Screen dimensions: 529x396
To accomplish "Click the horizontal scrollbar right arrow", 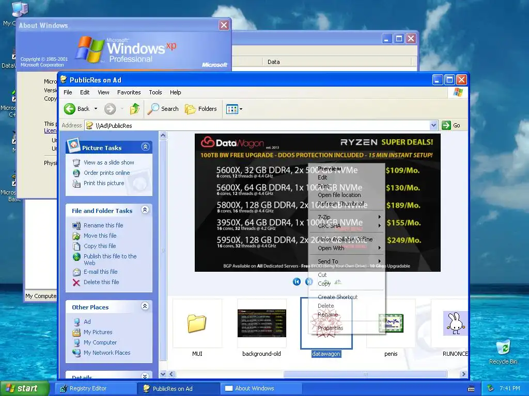I will pyautogui.click(x=463, y=374).
